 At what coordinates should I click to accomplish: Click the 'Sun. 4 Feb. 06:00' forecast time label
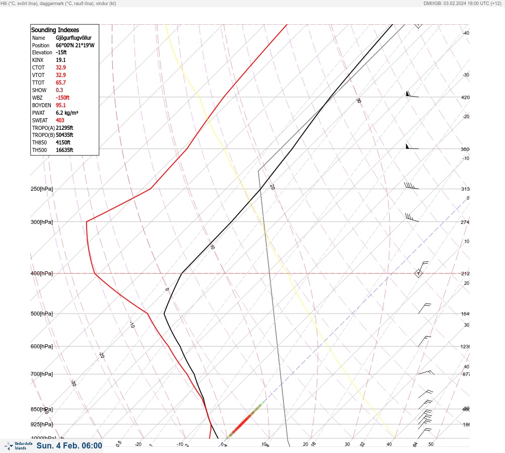(x=69, y=445)
